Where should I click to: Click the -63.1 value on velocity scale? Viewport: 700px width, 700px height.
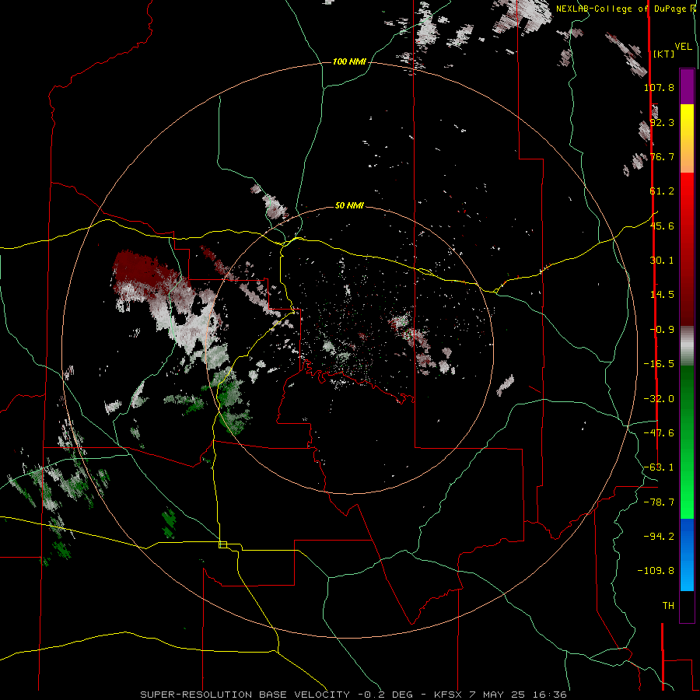659,467
